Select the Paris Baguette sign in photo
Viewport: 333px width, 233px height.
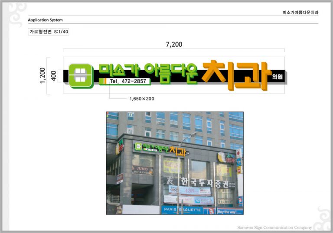[x=182, y=210]
